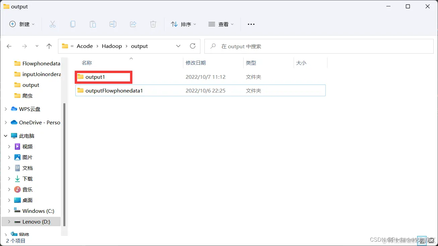The height and width of the screenshot is (246, 438).
Task: Click the 新建 (New) button
Action: 22,24
